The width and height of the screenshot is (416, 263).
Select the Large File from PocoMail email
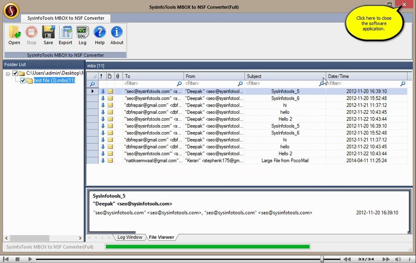click(247, 160)
